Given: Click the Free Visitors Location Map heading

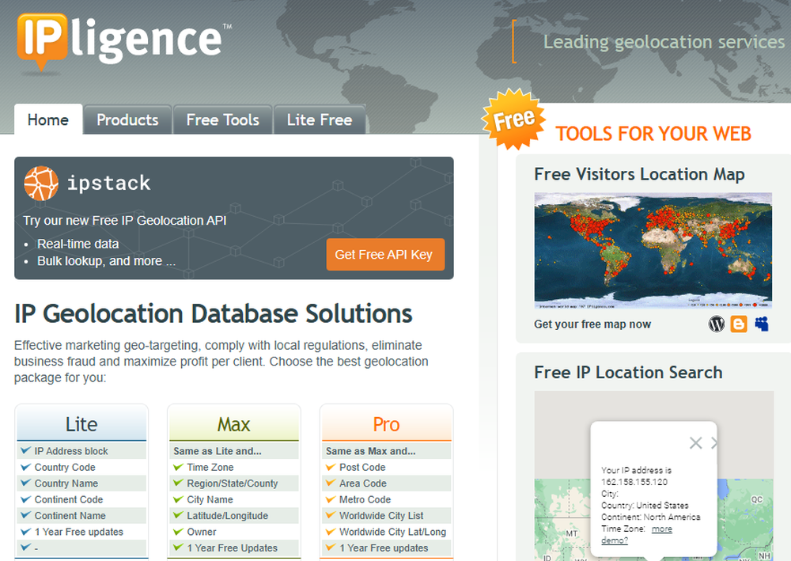Looking at the screenshot, I should click(x=639, y=174).
